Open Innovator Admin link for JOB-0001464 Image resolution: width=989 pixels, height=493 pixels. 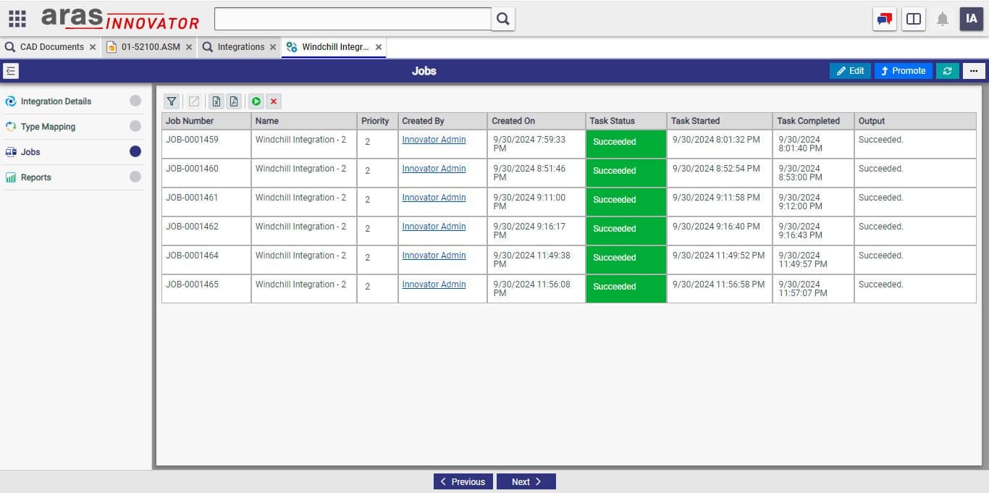point(434,256)
